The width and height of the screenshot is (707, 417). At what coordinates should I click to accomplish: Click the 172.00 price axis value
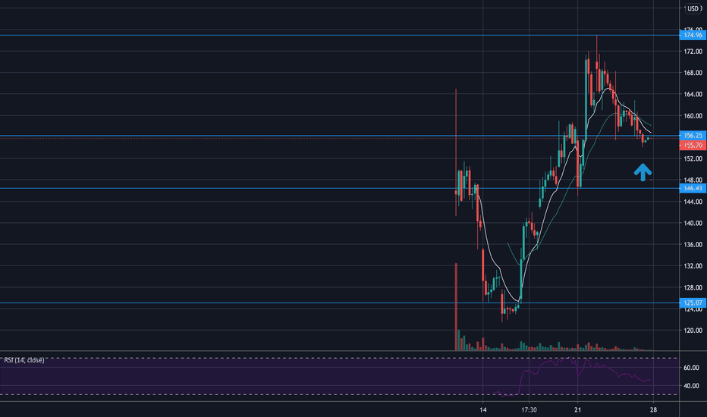tap(693, 52)
